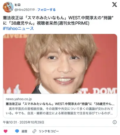Image resolution: width=120 pixels, height=135 pixels.
Task: Click リンクをコピー to copy link
Action: point(49,131)
